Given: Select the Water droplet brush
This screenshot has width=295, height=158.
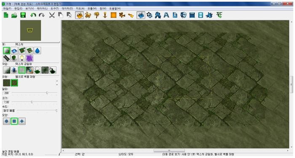Looking at the screenshot, I should point(38,51).
